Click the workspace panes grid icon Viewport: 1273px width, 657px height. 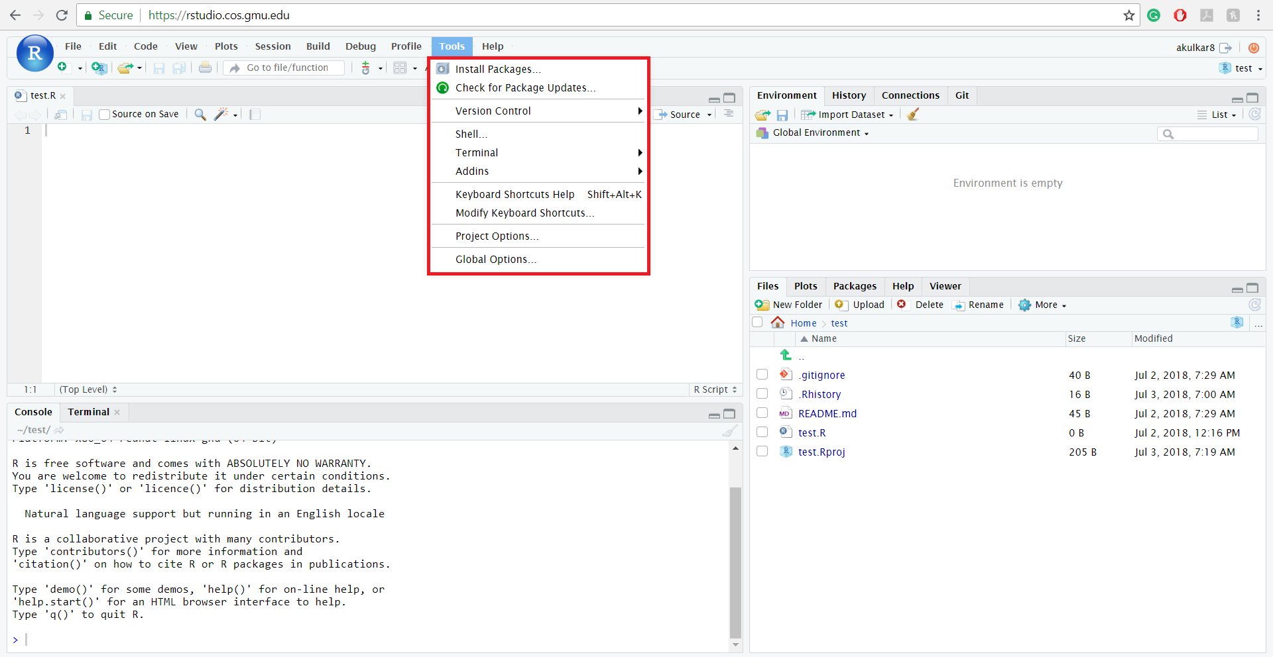click(400, 68)
